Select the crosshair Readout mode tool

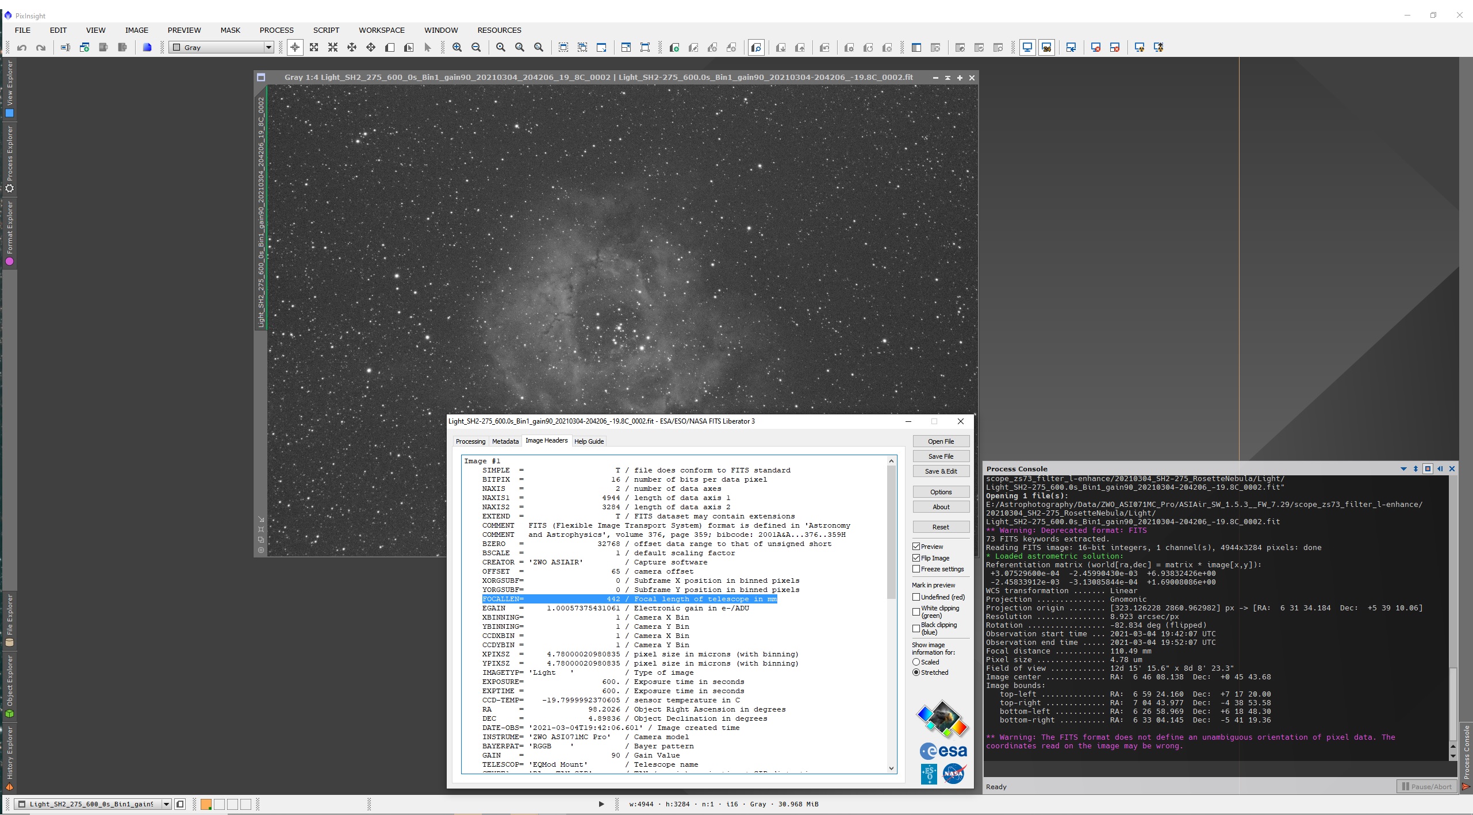click(x=295, y=48)
